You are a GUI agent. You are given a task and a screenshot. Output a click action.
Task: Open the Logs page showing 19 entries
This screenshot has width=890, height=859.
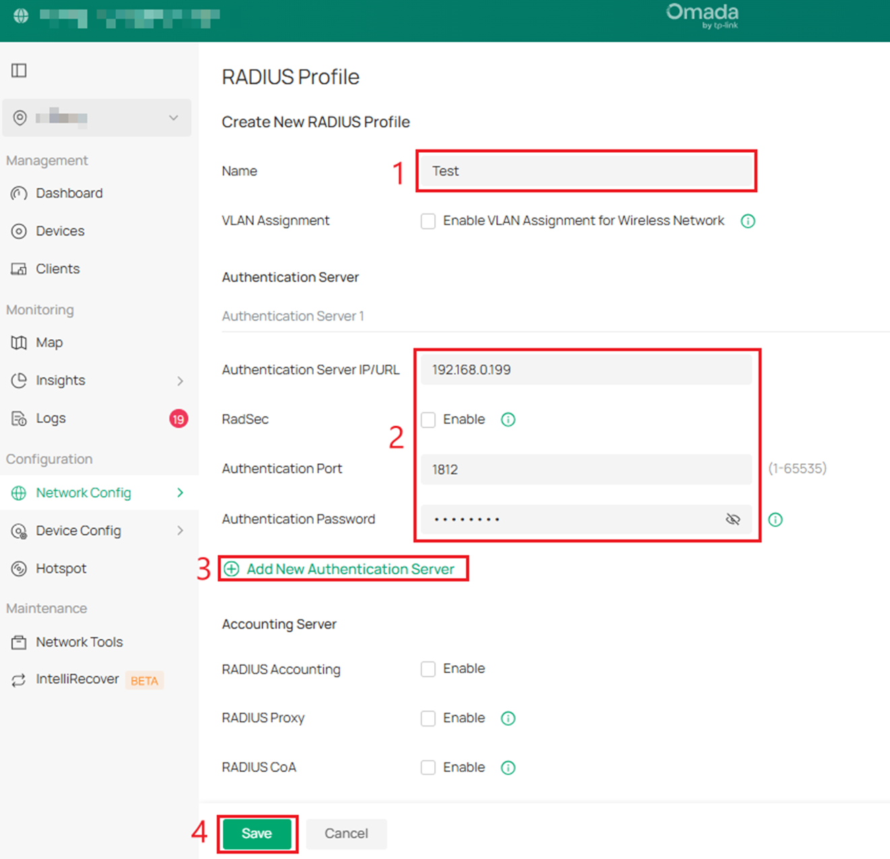click(50, 418)
